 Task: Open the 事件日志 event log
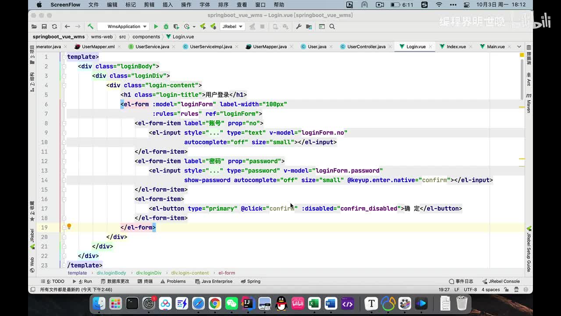pos(461,281)
